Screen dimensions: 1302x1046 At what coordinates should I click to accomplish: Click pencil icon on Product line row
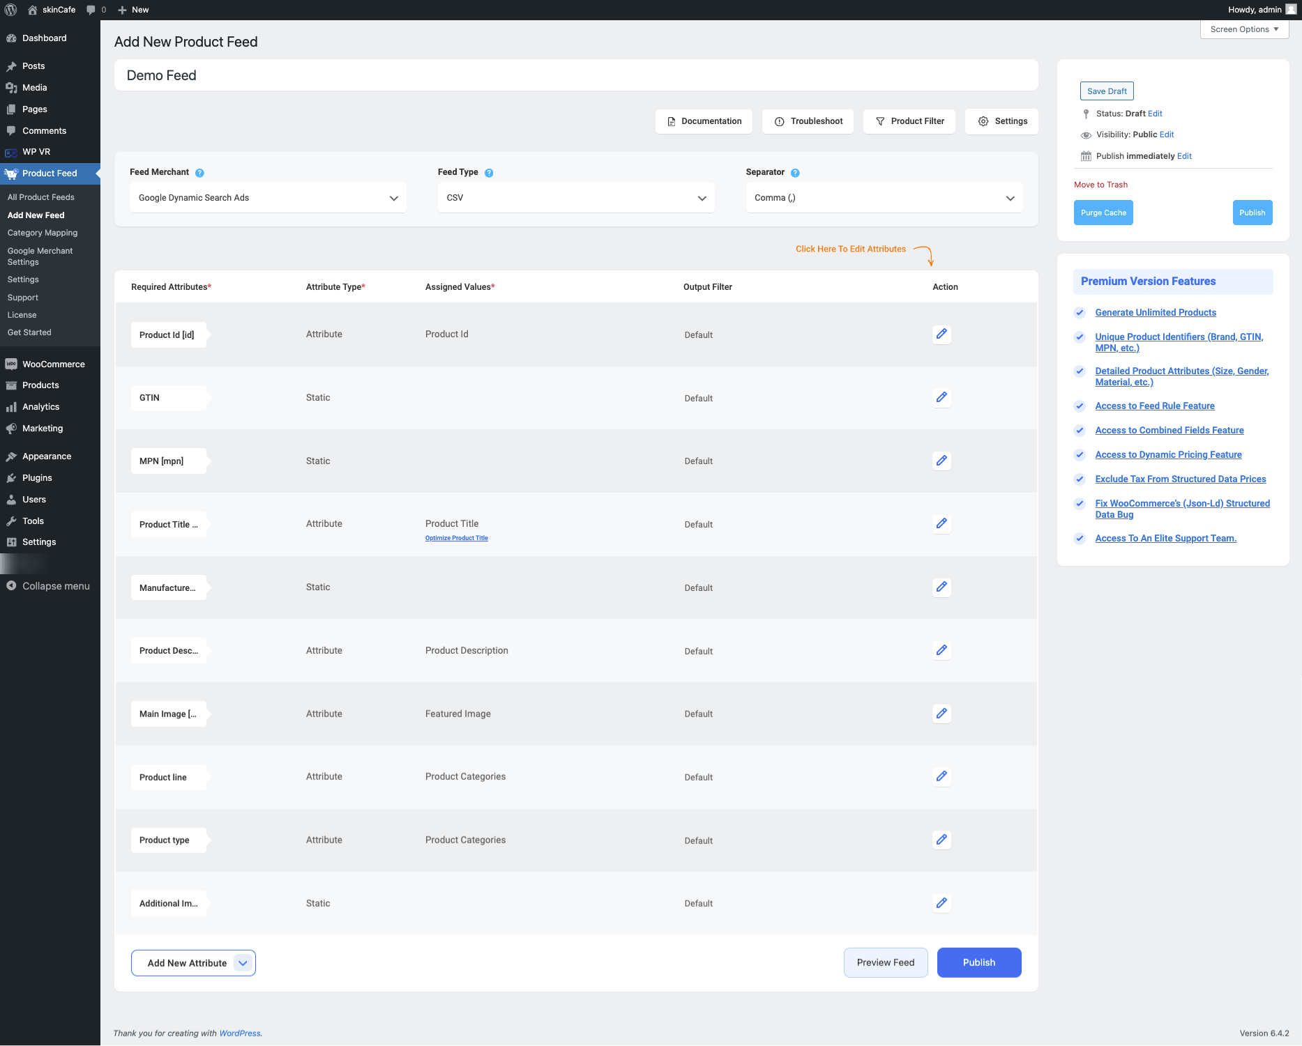pyautogui.click(x=941, y=776)
